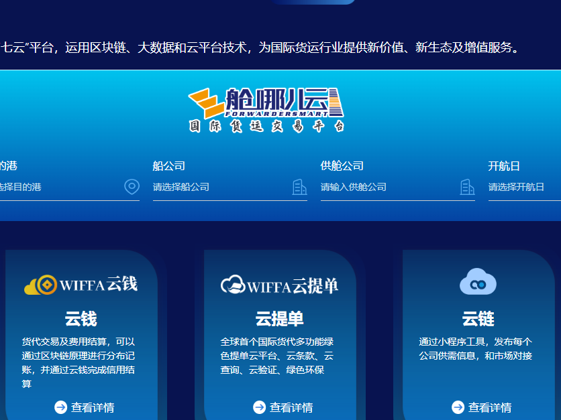Image resolution: width=561 pixels, height=420 pixels.
Task: Click the building icon in 船公司 field
Action: 299,187
